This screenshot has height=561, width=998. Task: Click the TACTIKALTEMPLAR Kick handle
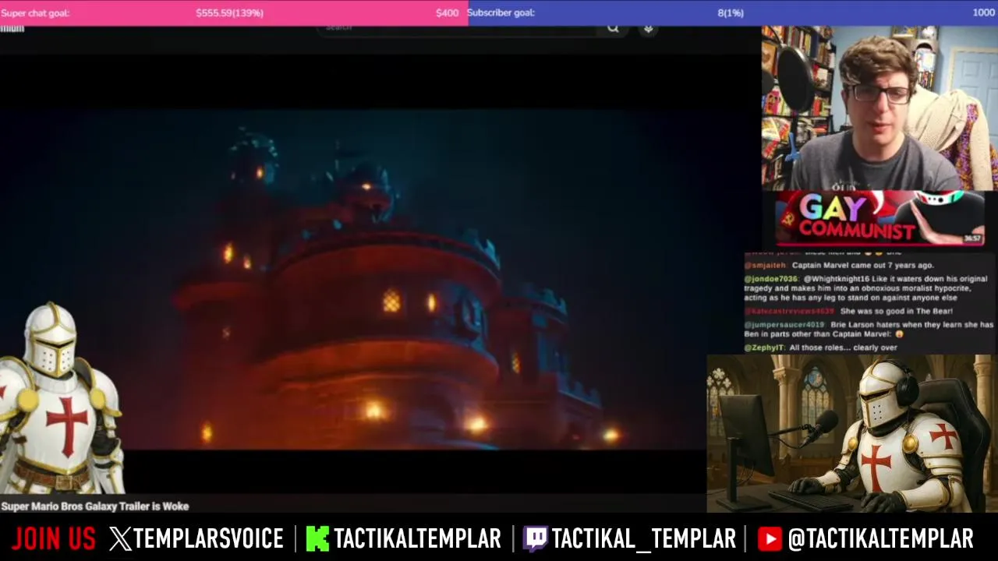click(417, 538)
